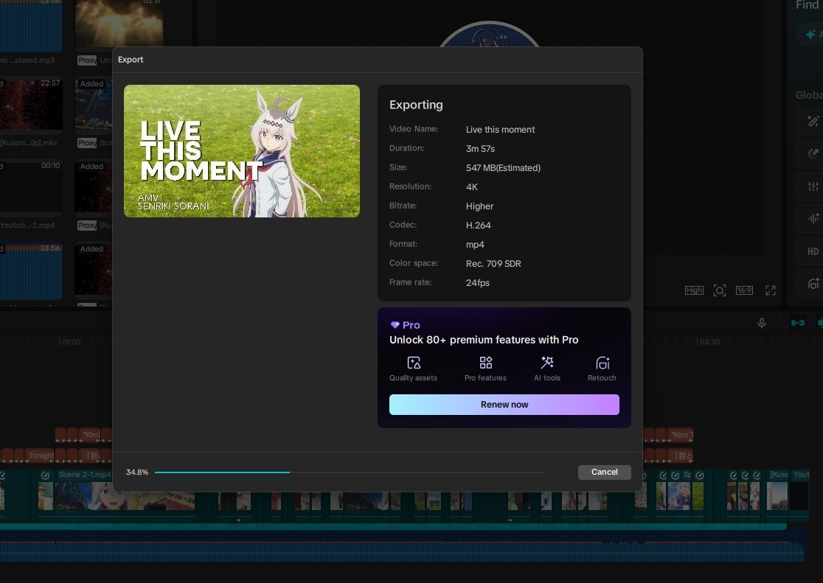Click the preview zoom magnifier icon

(x=719, y=290)
